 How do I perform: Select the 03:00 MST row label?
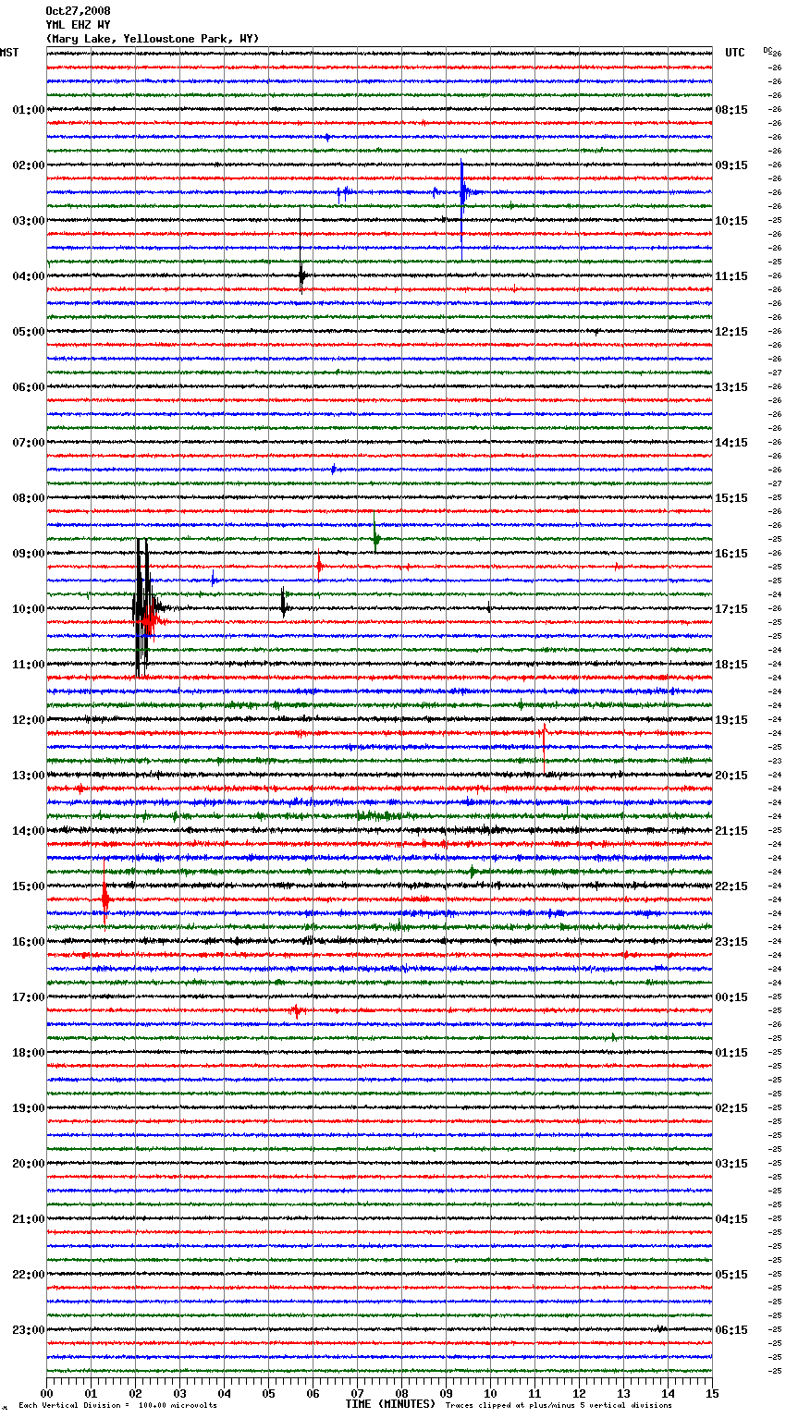[29, 221]
